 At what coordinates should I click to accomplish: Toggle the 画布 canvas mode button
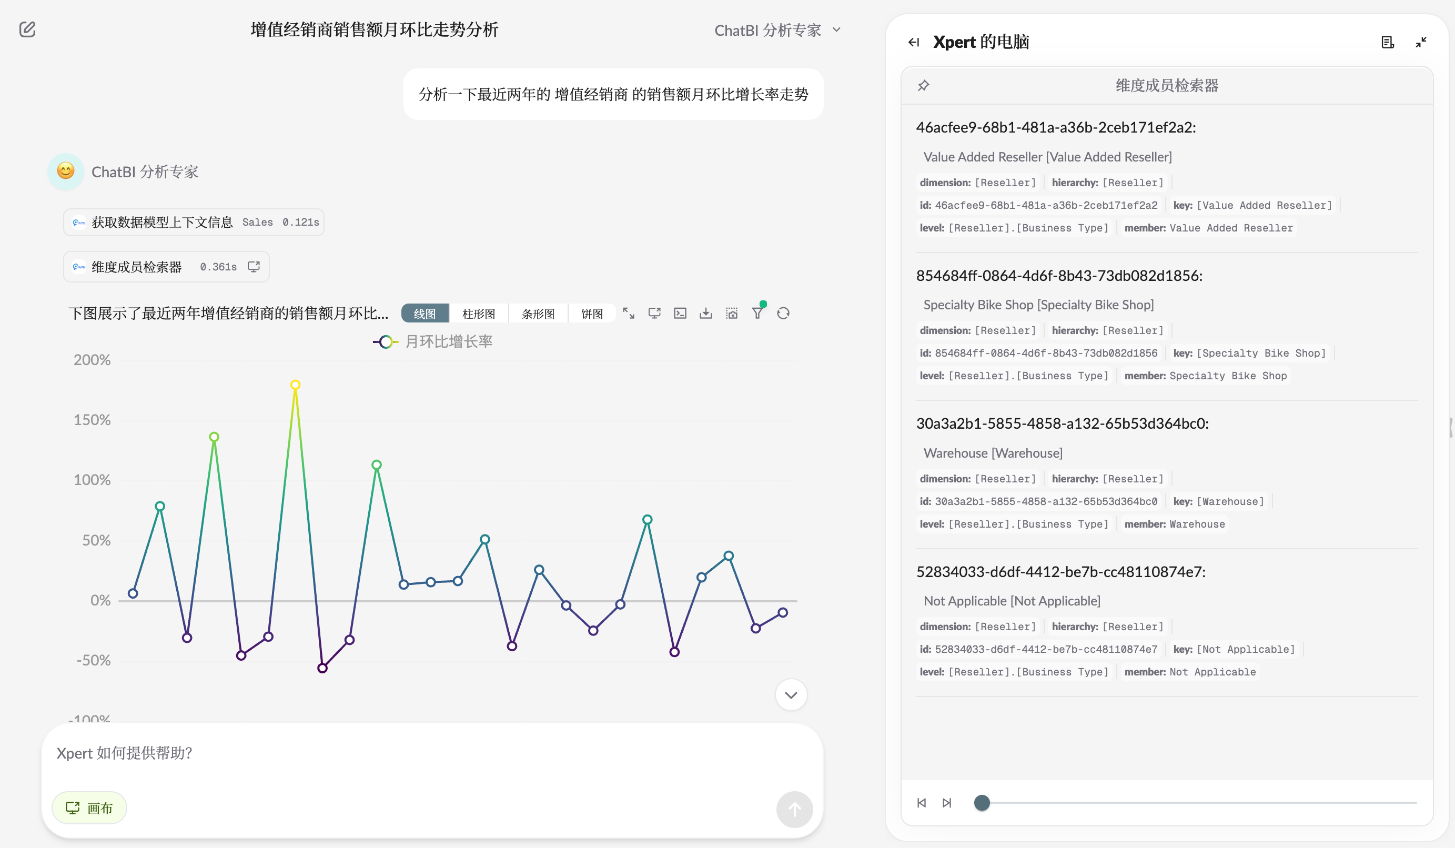point(89,807)
